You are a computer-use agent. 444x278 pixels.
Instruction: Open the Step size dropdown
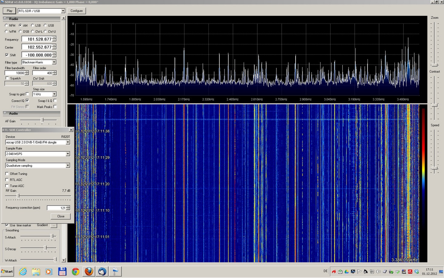tap(54, 94)
